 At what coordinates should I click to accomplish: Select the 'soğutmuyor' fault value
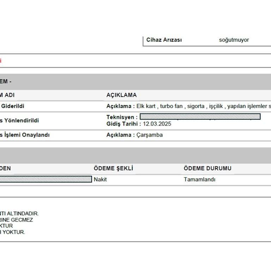[234, 40]
